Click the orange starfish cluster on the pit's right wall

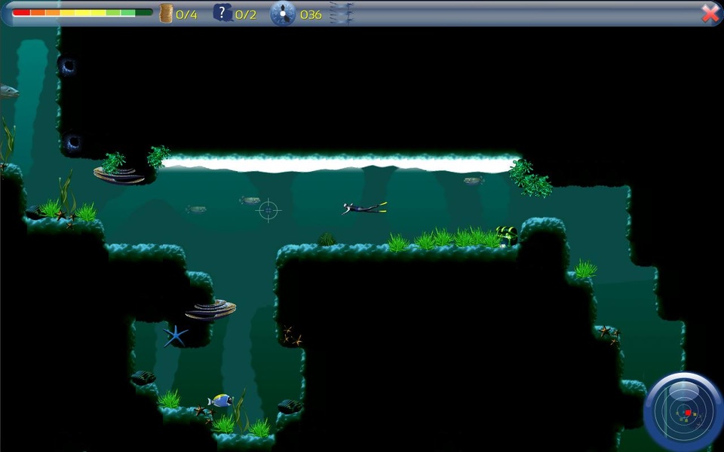(x=292, y=336)
